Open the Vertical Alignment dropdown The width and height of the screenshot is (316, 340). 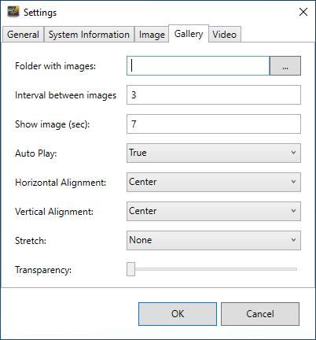point(214,211)
